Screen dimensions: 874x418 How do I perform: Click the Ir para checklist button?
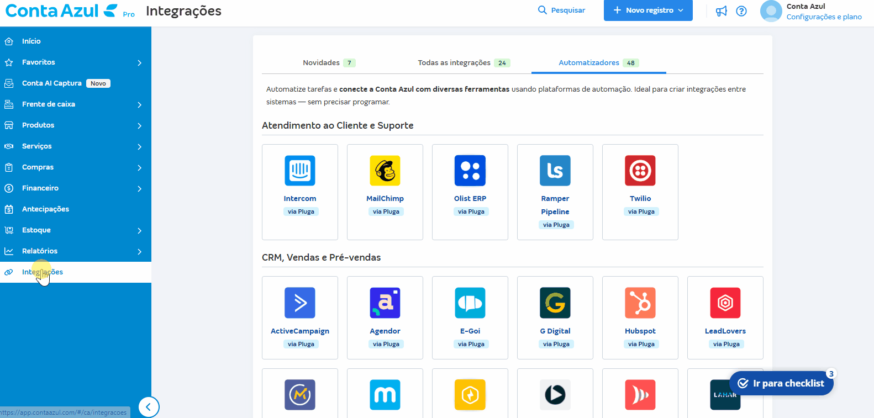pos(781,383)
